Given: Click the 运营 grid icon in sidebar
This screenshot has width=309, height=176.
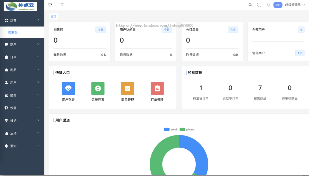Looking at the screenshot, I should pyautogui.click(x=6, y=20).
